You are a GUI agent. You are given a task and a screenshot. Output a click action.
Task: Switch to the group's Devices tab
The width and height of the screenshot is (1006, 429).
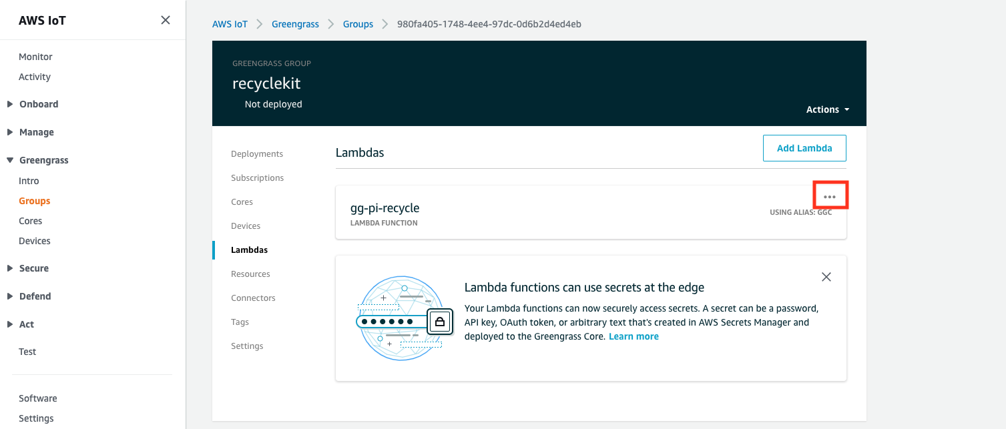click(x=246, y=226)
